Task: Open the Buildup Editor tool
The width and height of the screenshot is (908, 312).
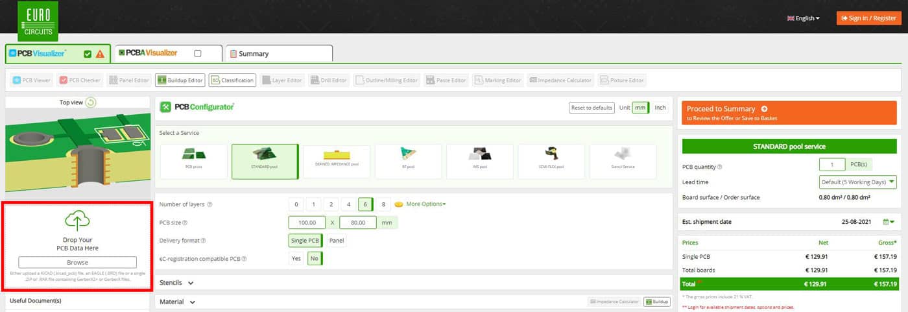Action: tap(180, 80)
